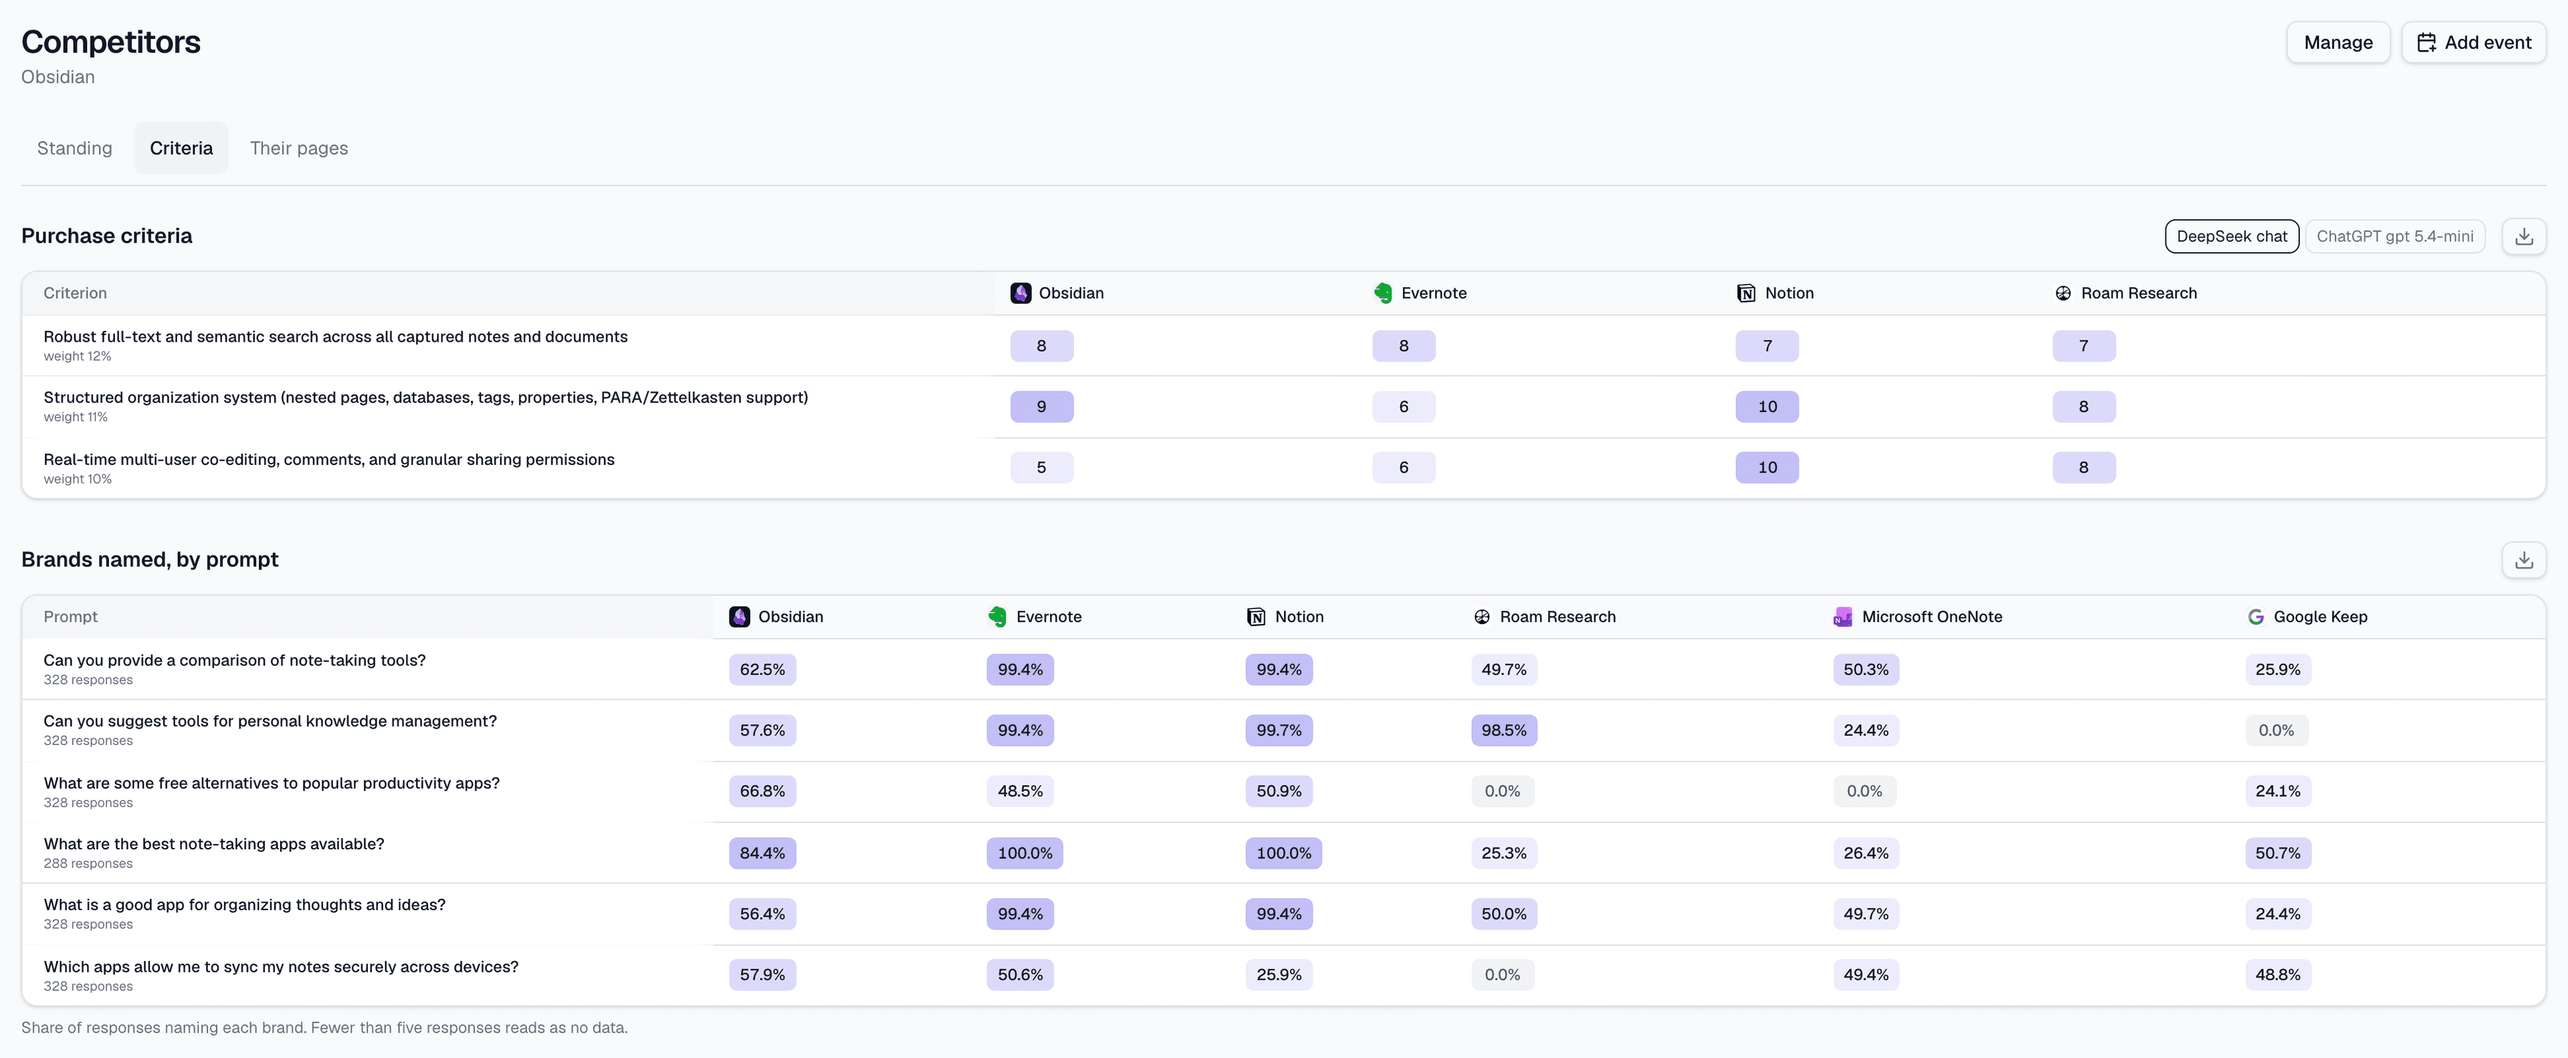Click Evernote's 50.6% cell

1020,974
